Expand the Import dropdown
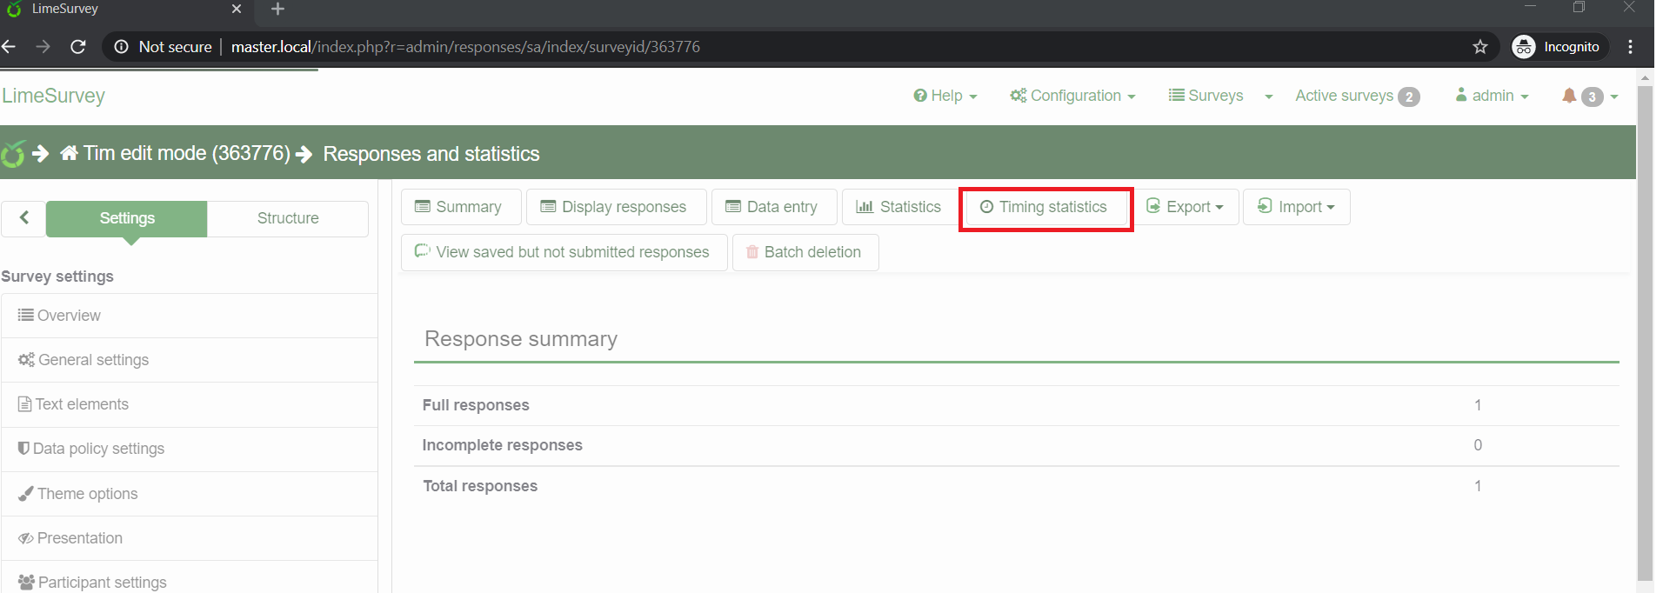Image resolution: width=1663 pixels, height=593 pixels. 1297,207
